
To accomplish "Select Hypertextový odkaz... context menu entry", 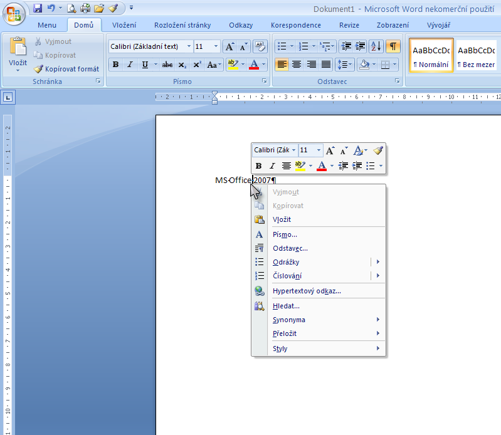I will click(x=319, y=291).
